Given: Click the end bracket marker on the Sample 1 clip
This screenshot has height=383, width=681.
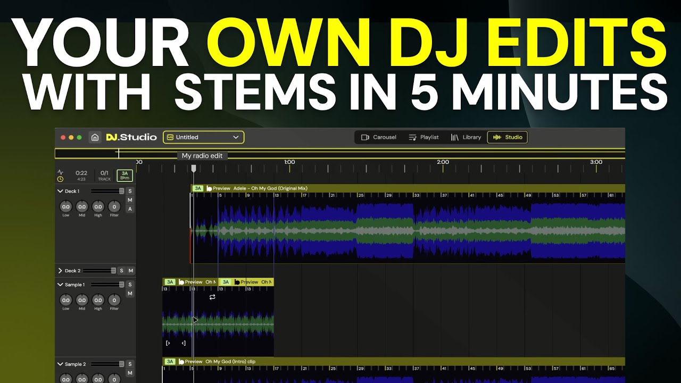Looking at the screenshot, I should pyautogui.click(x=184, y=343).
